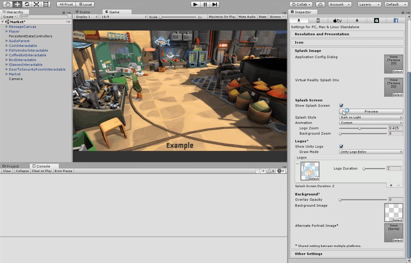Start Play mode

pos(195,4)
